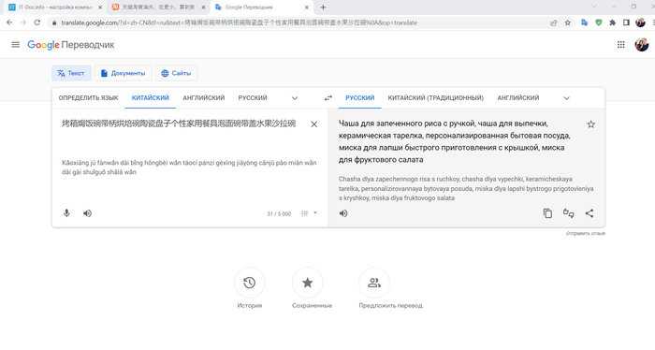655x350 pixels.
Task: Select Китайский as the source language
Action: pos(151,97)
